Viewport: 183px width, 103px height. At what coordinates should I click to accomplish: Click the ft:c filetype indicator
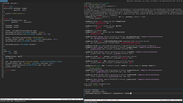[19, 99]
